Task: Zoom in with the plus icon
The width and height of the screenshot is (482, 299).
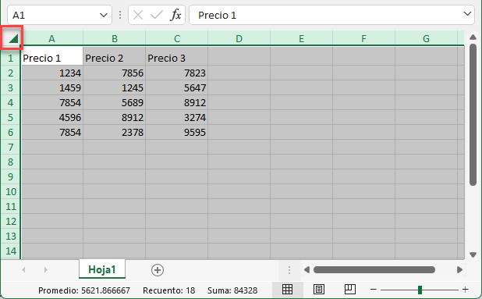Action: [466, 290]
